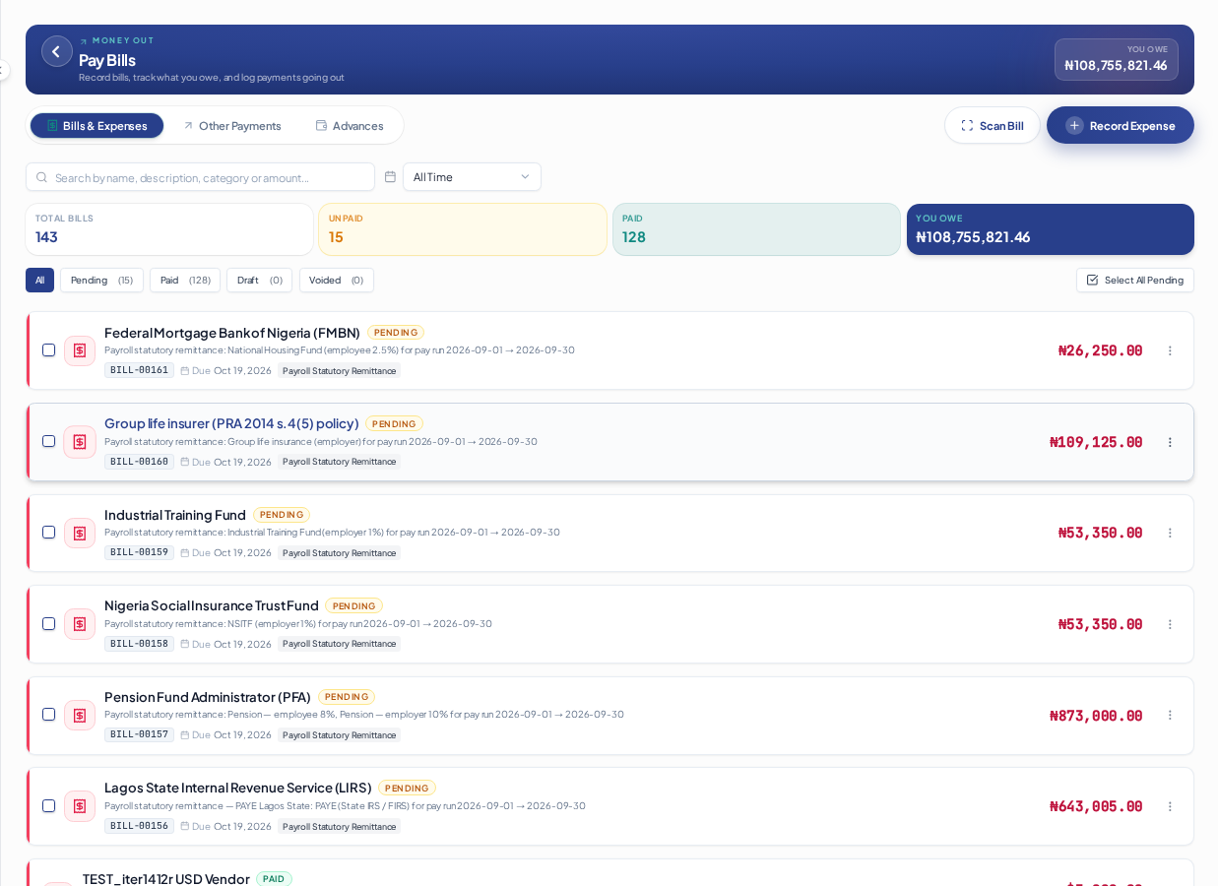Click the Total Bills summary card

click(169, 229)
